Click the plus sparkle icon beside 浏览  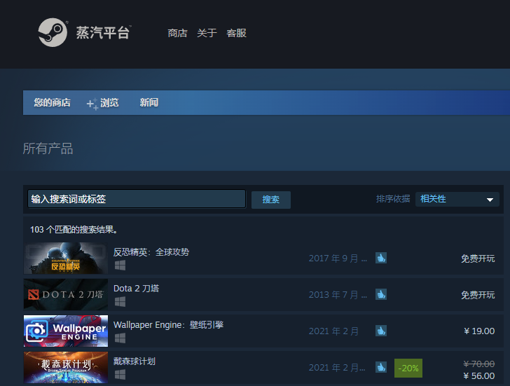[92, 104]
